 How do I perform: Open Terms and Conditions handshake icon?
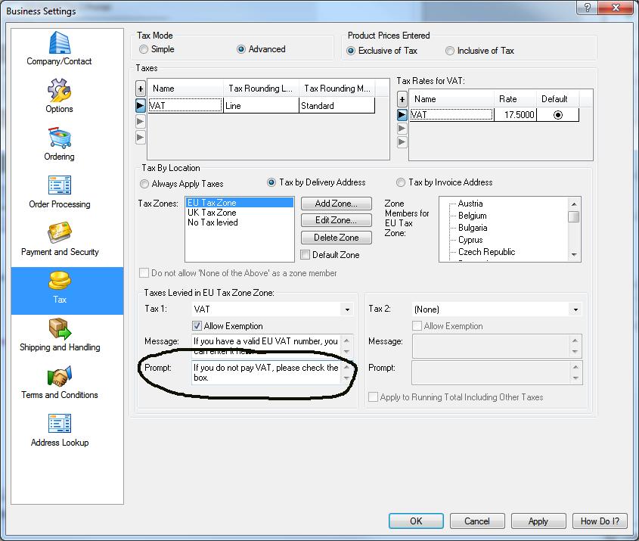59,378
